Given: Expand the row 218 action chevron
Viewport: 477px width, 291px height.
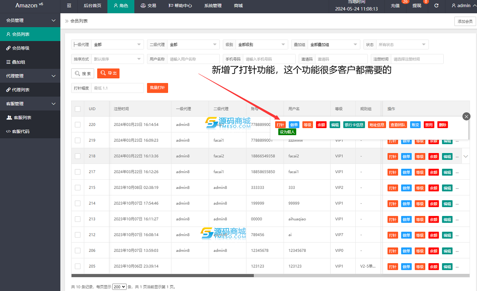Looking at the screenshot, I should [x=466, y=156].
